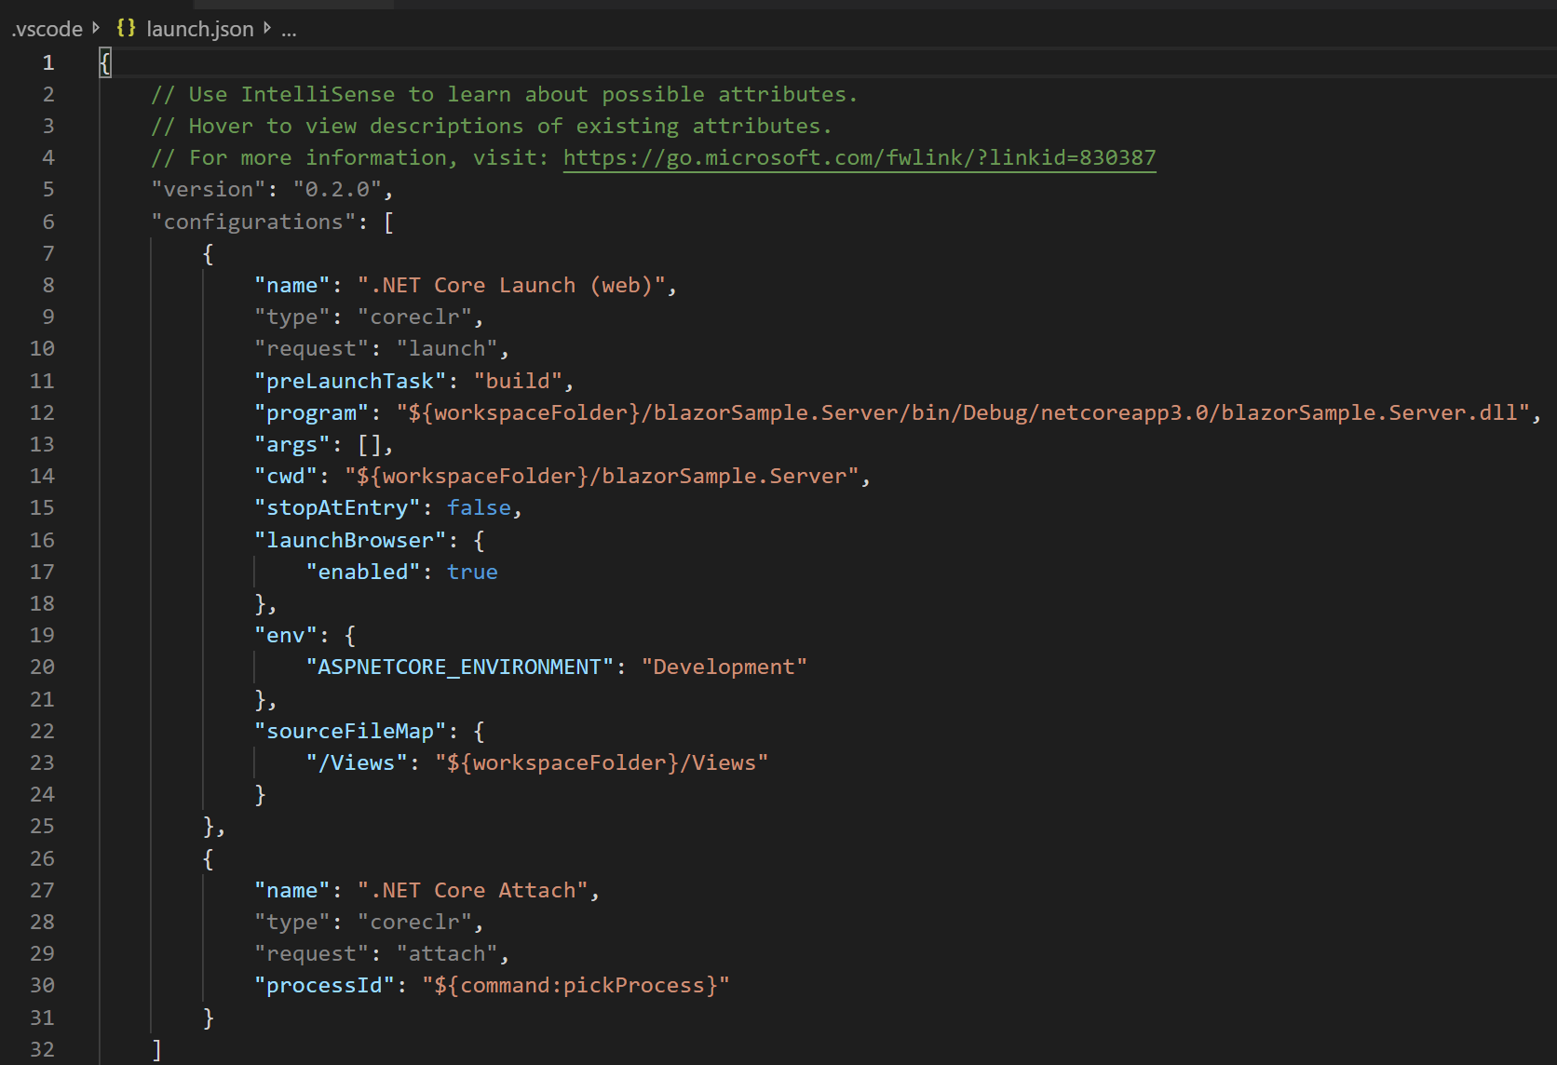Click the ".NET Core Launch (web)" name value
This screenshot has width=1557, height=1065.
pos(514,285)
